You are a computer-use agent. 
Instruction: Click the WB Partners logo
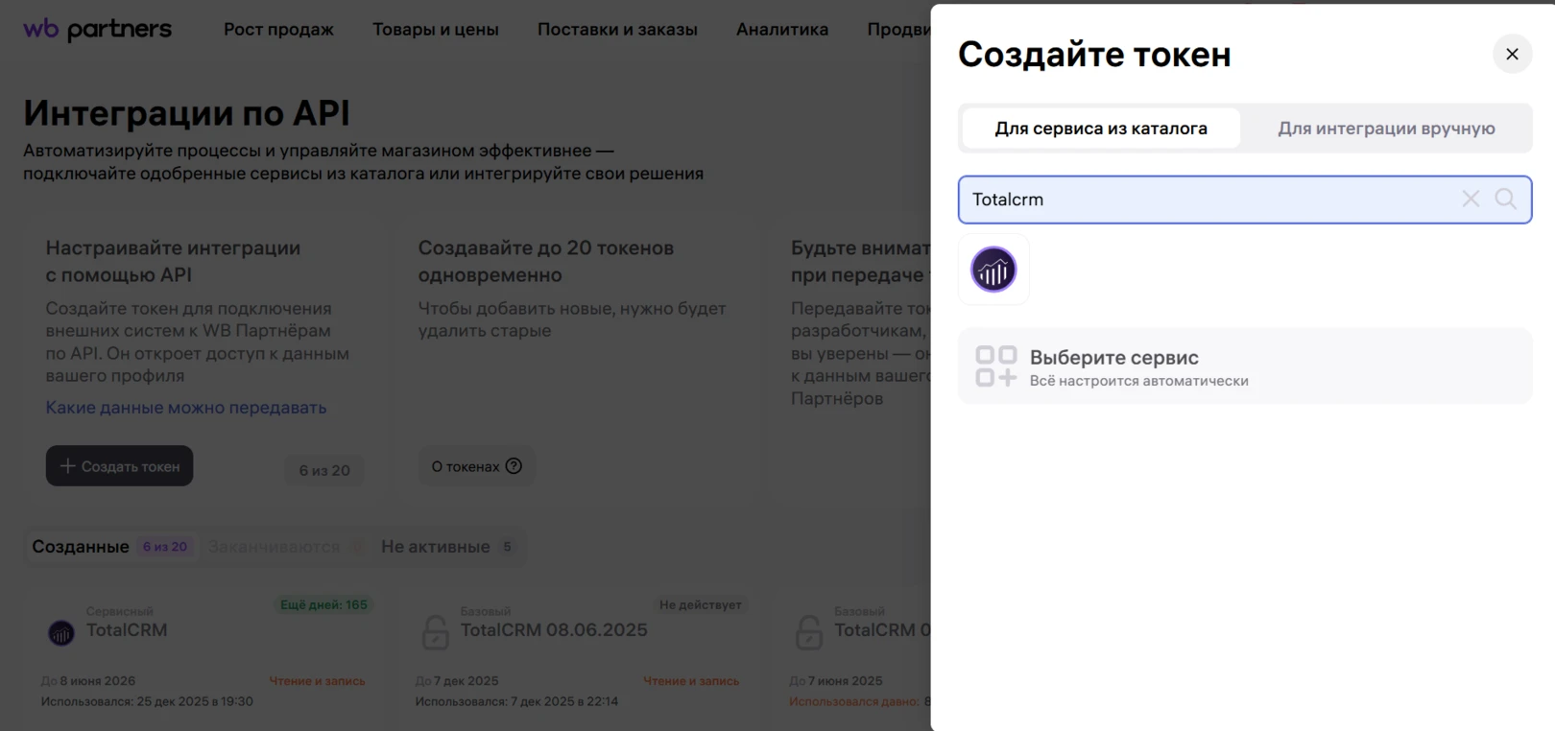97,30
